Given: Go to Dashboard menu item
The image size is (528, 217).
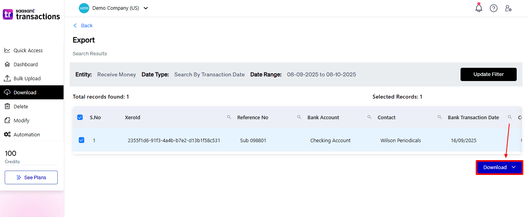Looking at the screenshot, I should point(32,64).
